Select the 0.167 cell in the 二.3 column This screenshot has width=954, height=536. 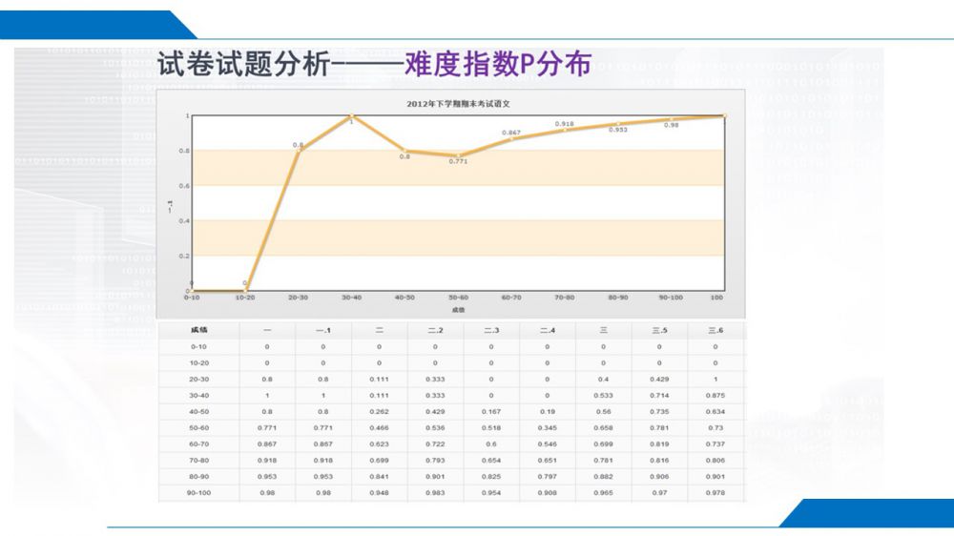pos(491,411)
